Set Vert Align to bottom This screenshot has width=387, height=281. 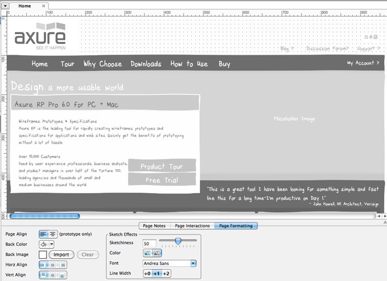click(62, 275)
